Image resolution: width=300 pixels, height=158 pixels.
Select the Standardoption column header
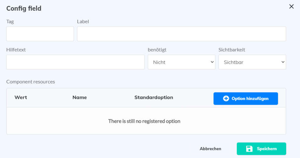point(154,97)
